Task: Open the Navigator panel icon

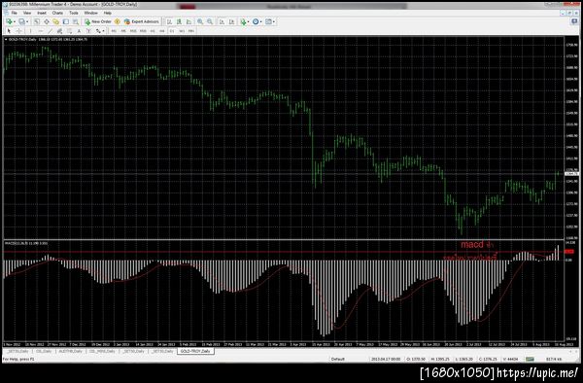Action: coord(55,22)
